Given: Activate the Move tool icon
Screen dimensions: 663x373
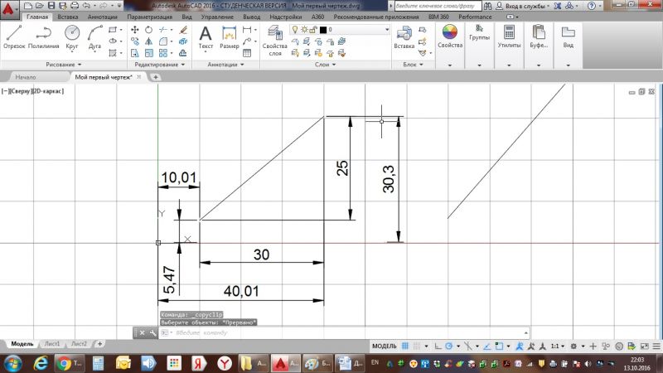Looking at the screenshot, I should pyautogui.click(x=135, y=30).
